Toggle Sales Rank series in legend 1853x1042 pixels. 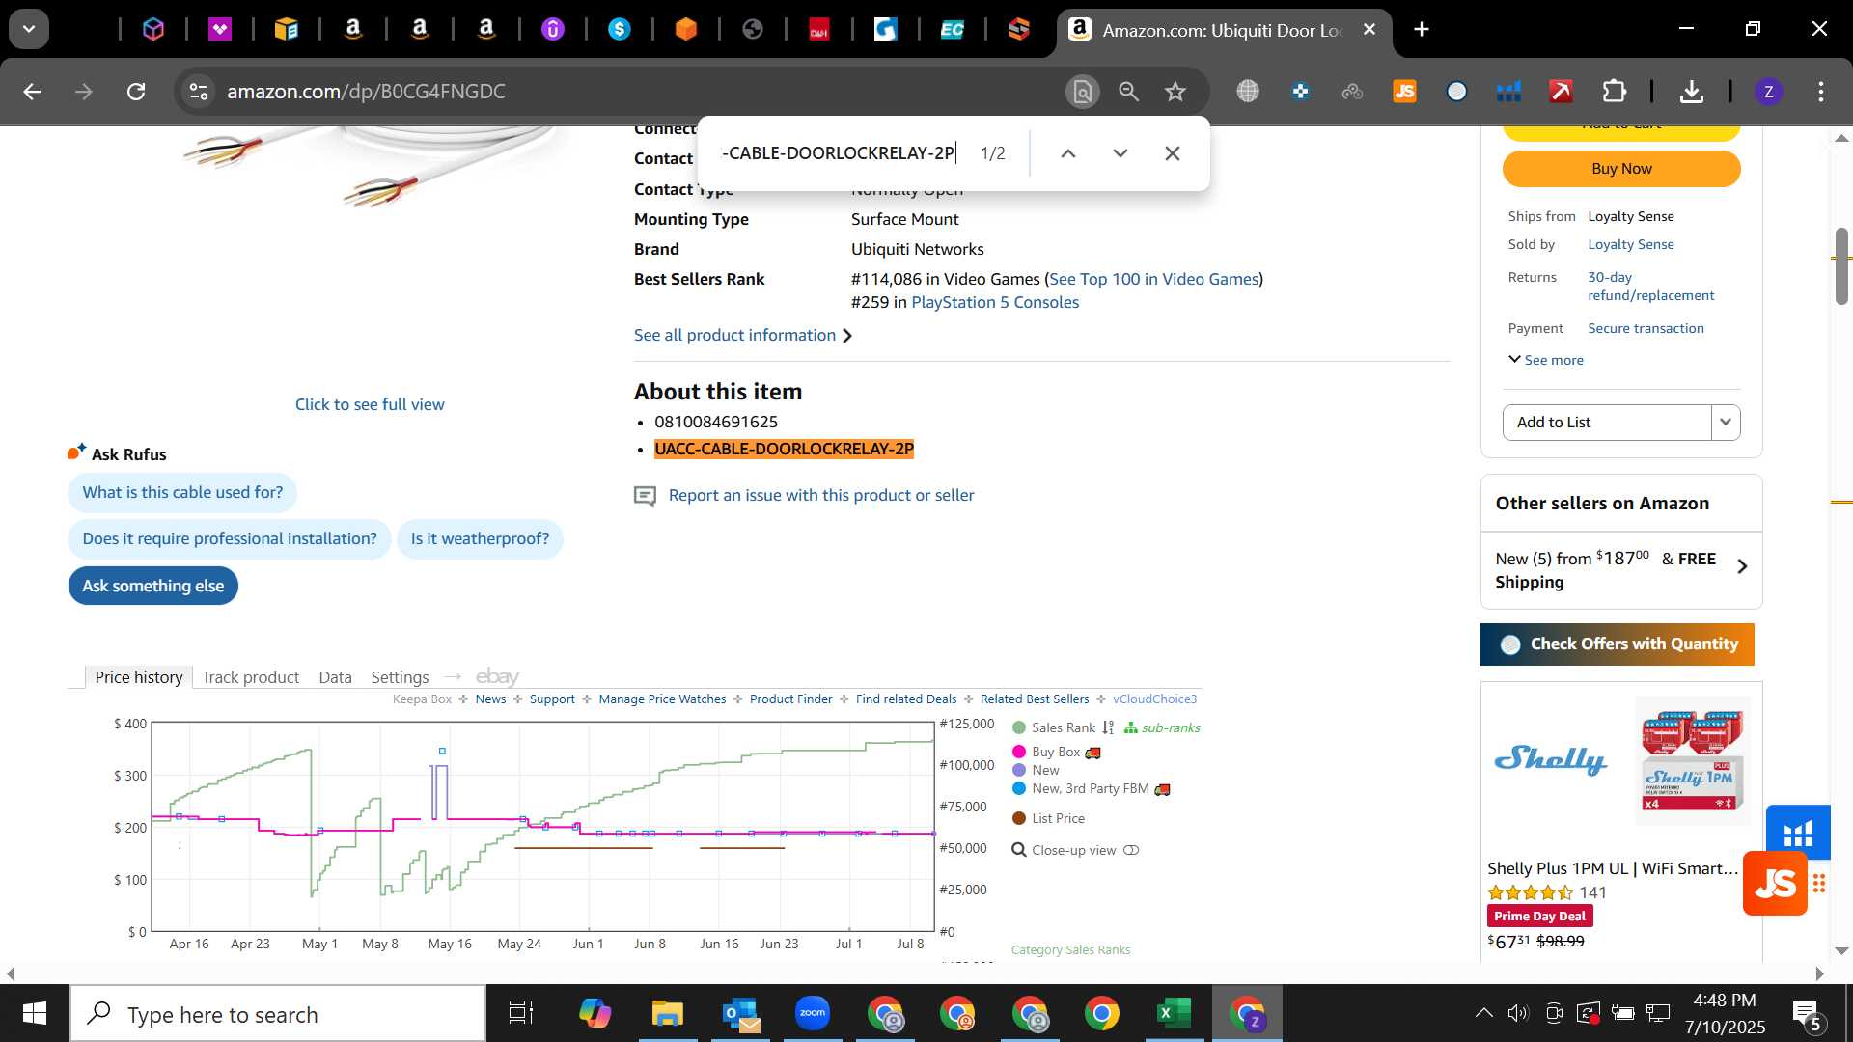(x=1054, y=728)
